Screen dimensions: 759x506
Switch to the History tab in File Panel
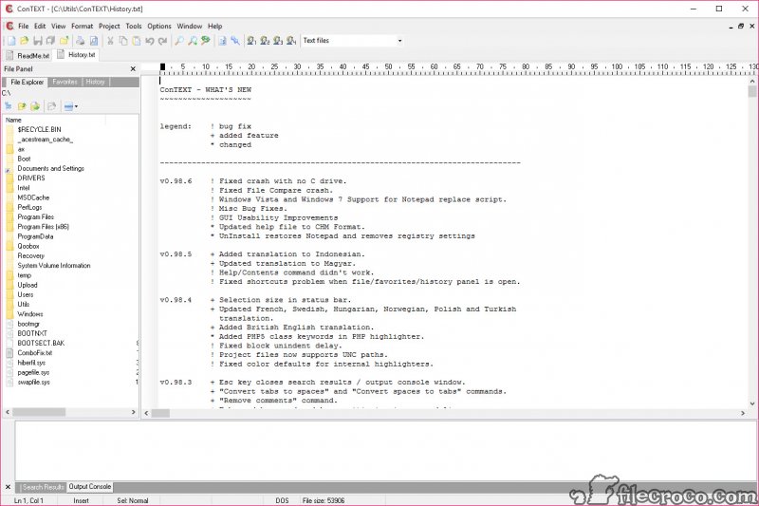[x=96, y=82]
